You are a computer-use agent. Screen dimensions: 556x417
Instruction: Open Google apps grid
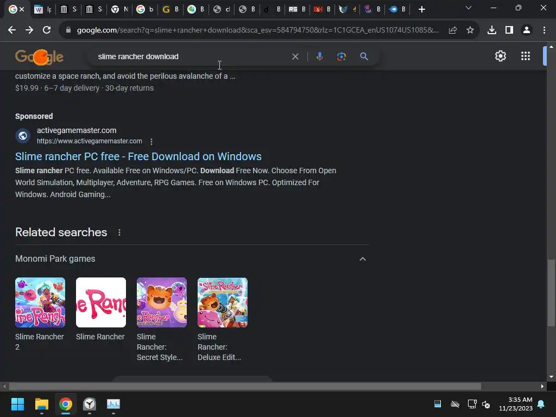click(x=526, y=56)
